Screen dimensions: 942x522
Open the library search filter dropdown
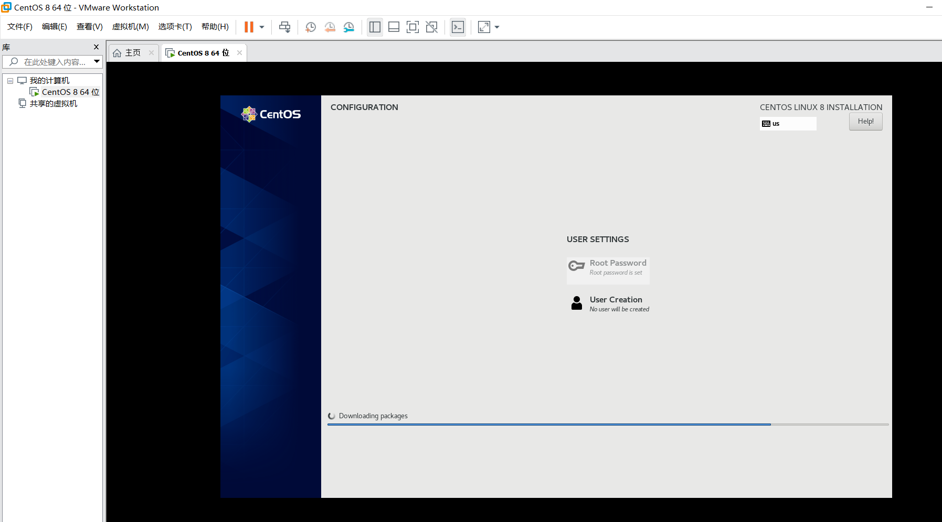97,62
